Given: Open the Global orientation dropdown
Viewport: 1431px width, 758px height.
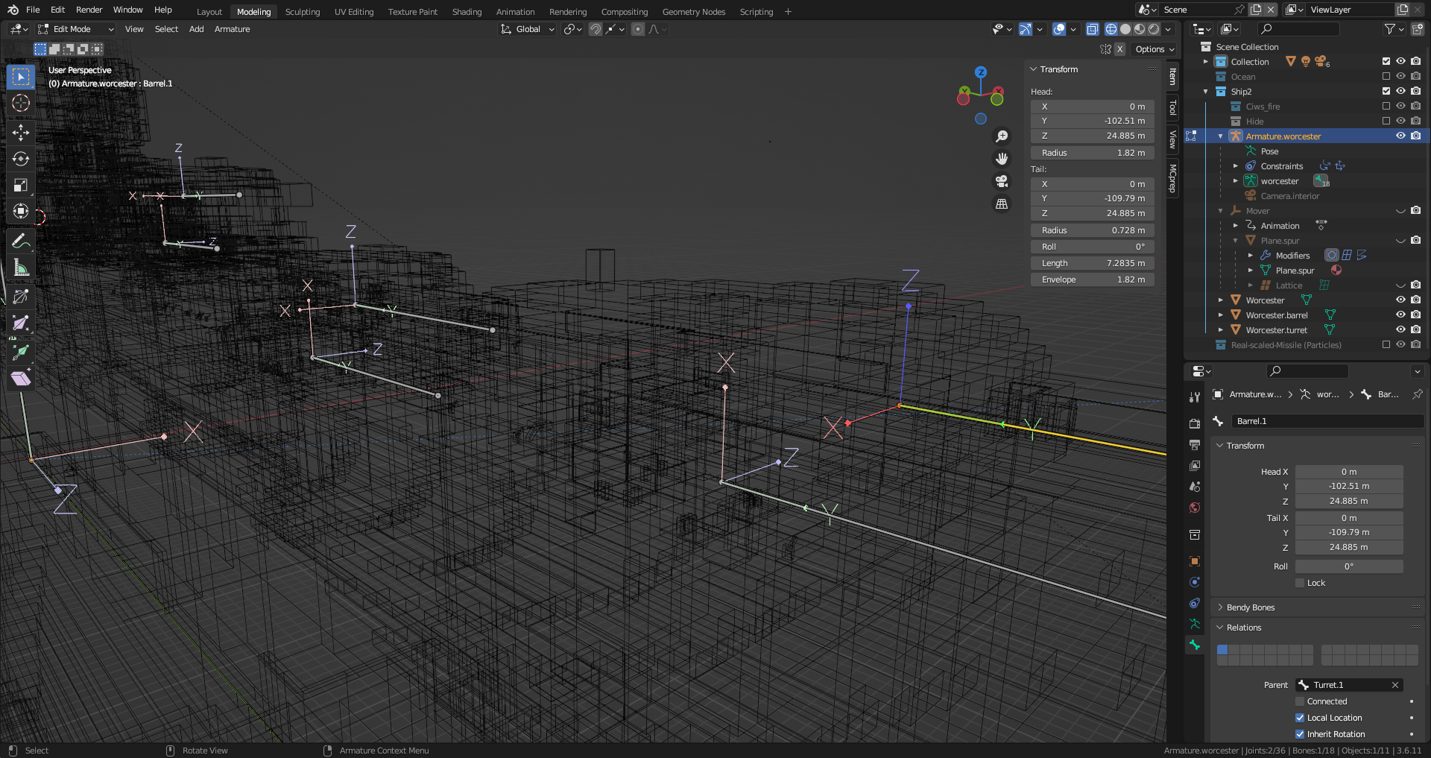Looking at the screenshot, I should 527,29.
